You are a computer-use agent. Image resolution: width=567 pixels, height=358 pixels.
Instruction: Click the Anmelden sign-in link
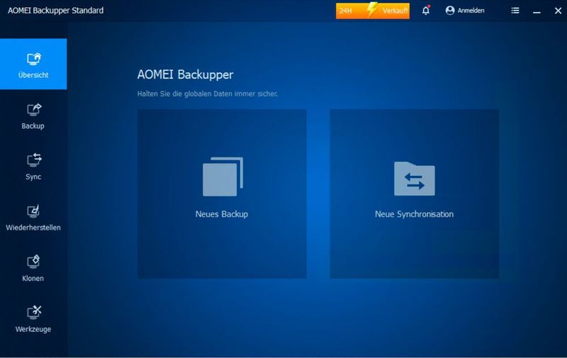click(x=471, y=11)
